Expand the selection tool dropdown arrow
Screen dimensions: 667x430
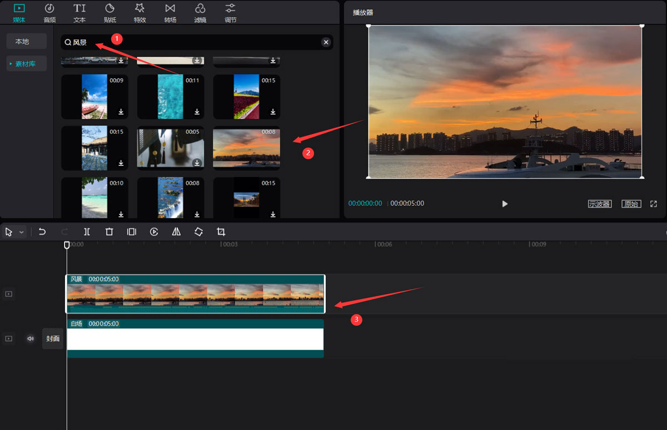click(x=22, y=232)
